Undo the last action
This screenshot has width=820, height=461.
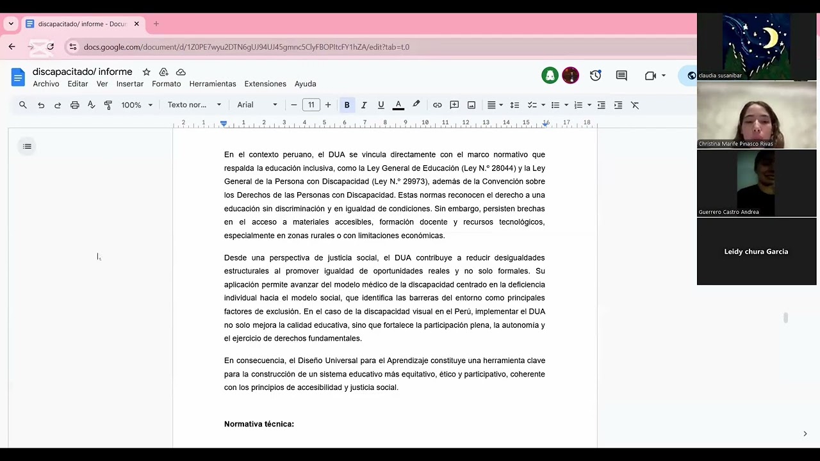(x=41, y=105)
